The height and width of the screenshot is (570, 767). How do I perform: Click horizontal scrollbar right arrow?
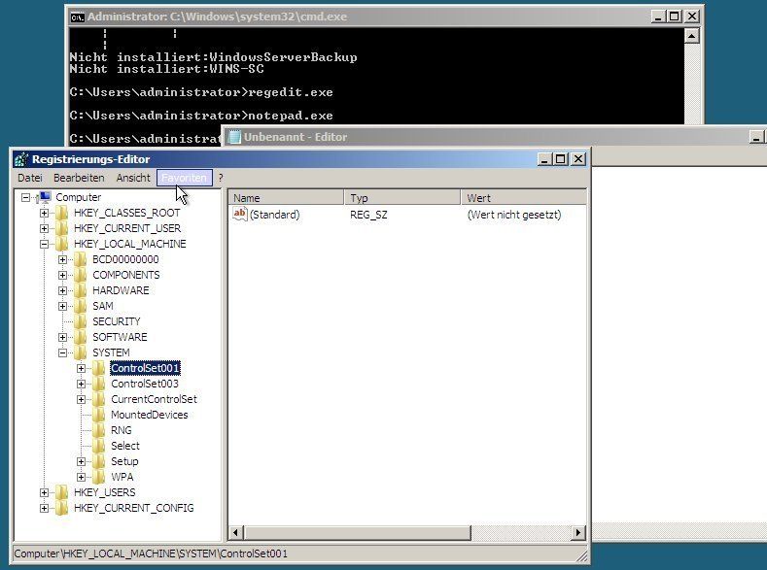[578, 533]
